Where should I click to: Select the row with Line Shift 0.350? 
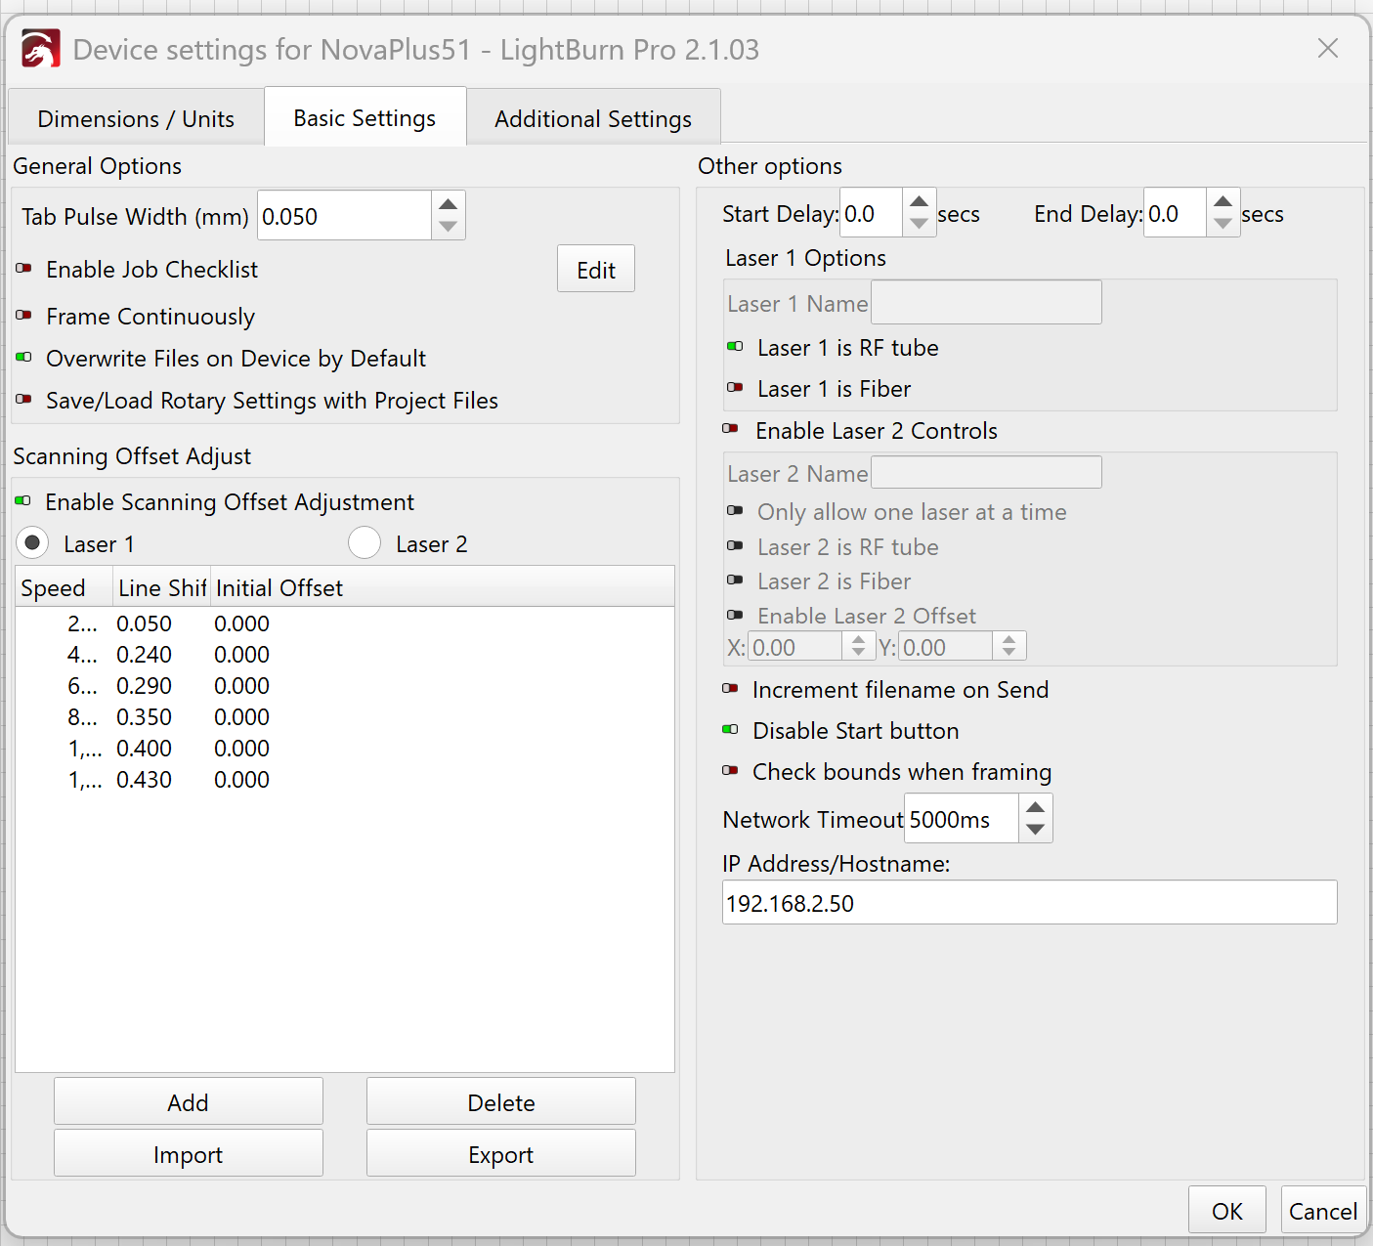click(345, 717)
